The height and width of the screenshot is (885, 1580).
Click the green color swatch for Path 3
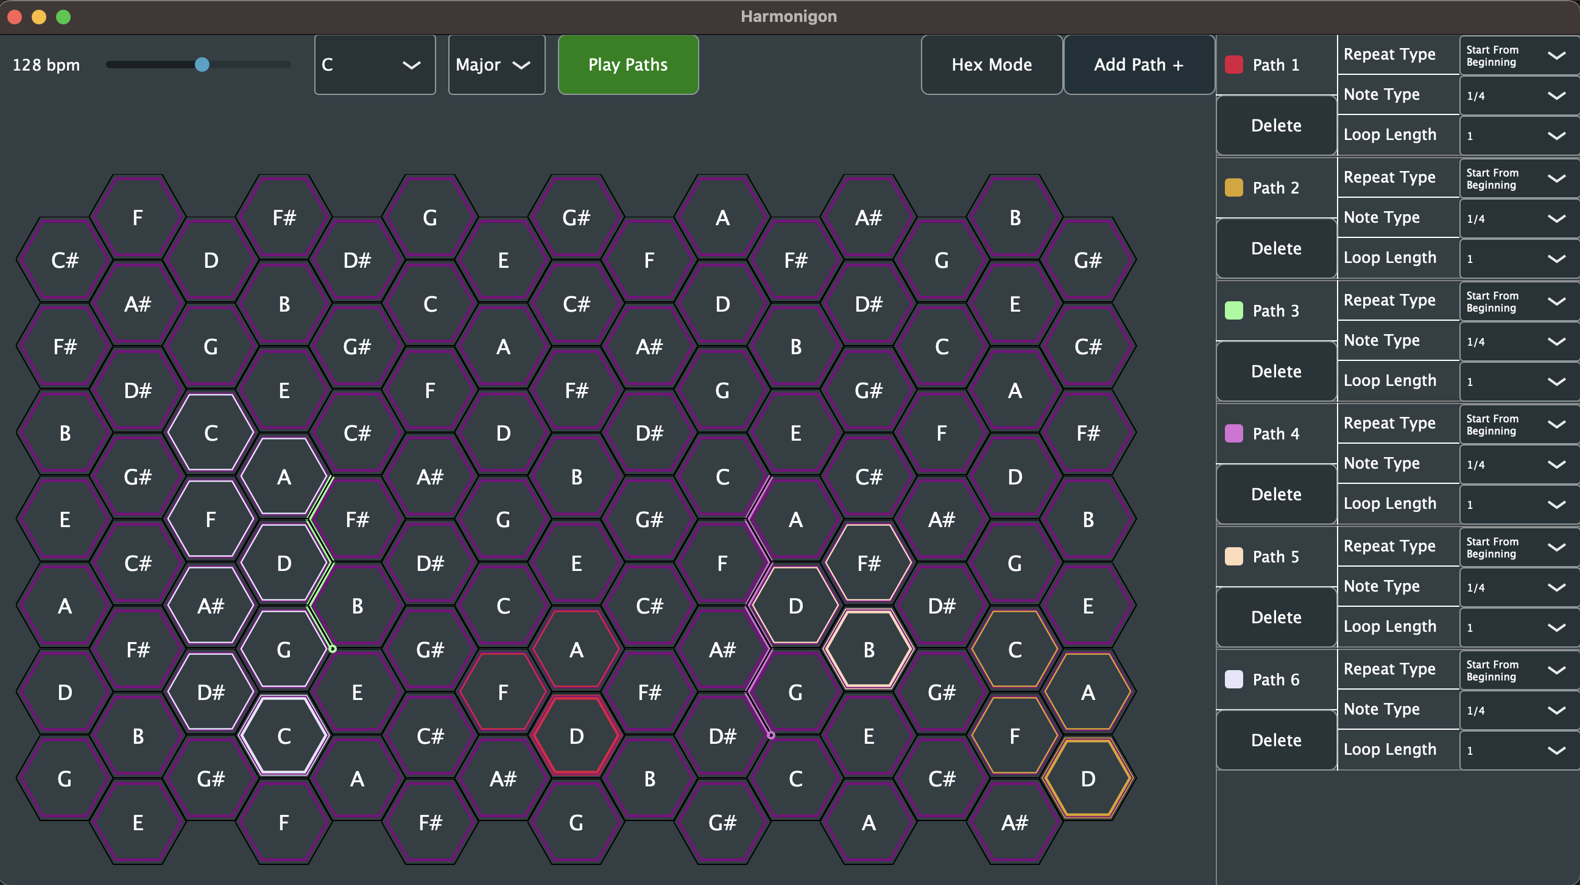tap(1234, 311)
